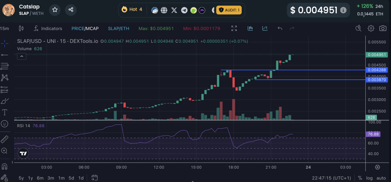Open the emoji icons tool

point(5,124)
